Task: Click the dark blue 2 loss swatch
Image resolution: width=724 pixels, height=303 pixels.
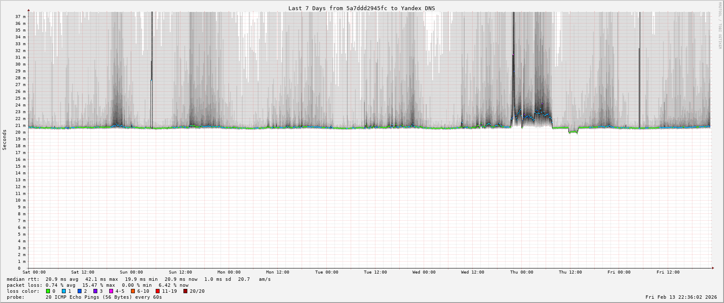Action: pyautogui.click(x=79, y=291)
